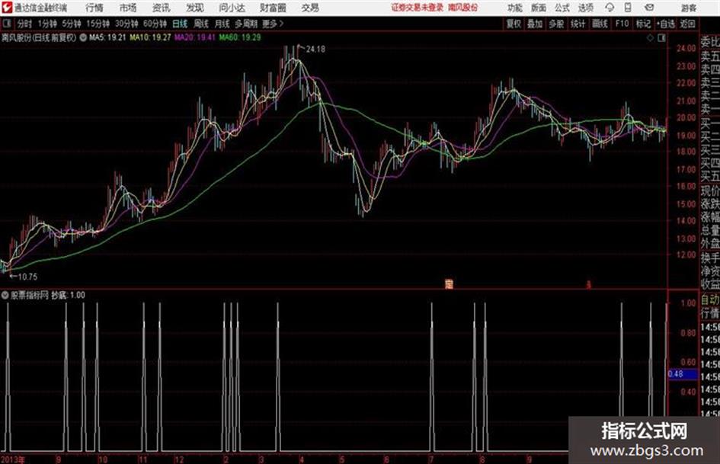Click the 10.75 low price label
The height and width of the screenshot is (464, 720).
point(27,277)
